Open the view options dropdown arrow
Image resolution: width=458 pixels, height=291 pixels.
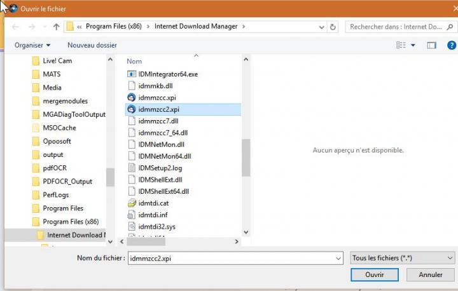point(413,45)
